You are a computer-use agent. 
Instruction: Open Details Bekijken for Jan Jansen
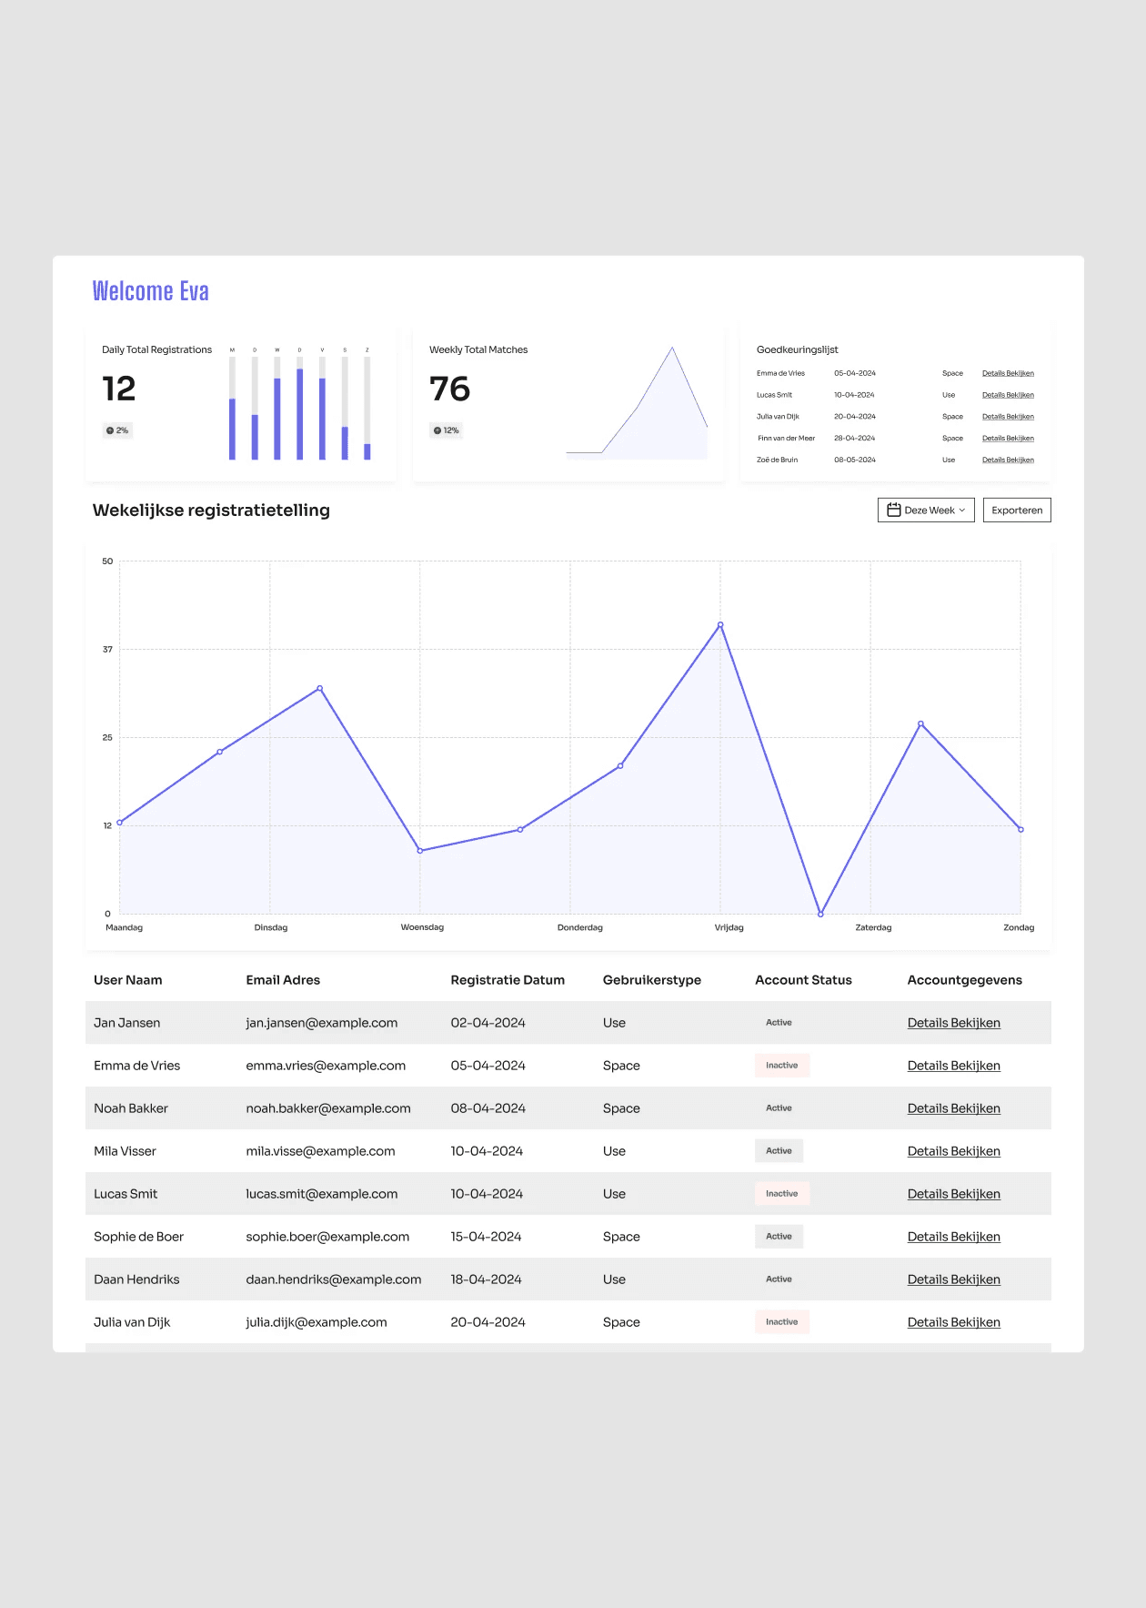[953, 1023]
